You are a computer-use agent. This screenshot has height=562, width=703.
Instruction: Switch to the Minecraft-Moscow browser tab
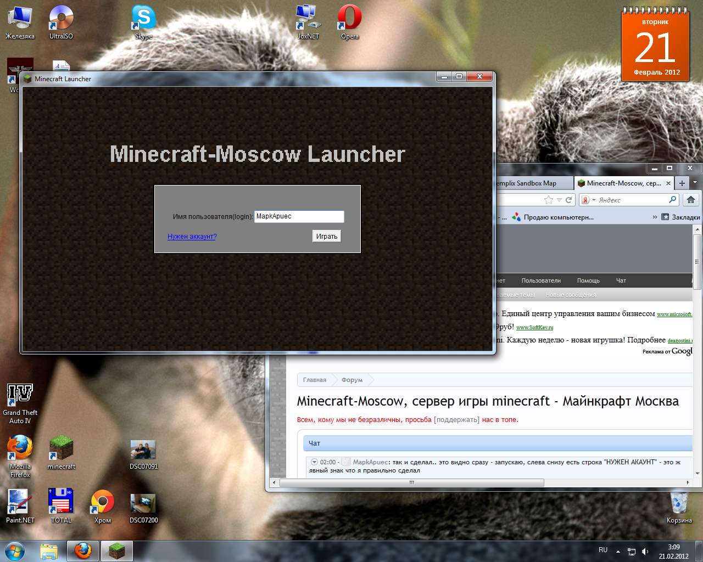tap(623, 183)
